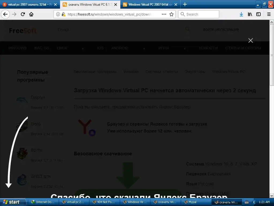
Task: Click the Эмуляторы breadcrumb link
Action: click(195, 72)
